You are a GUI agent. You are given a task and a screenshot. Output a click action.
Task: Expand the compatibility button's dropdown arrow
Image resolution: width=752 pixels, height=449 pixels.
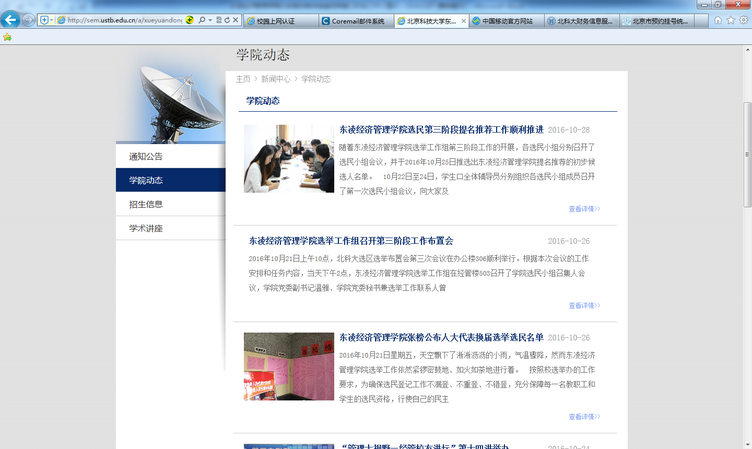[x=51, y=20]
